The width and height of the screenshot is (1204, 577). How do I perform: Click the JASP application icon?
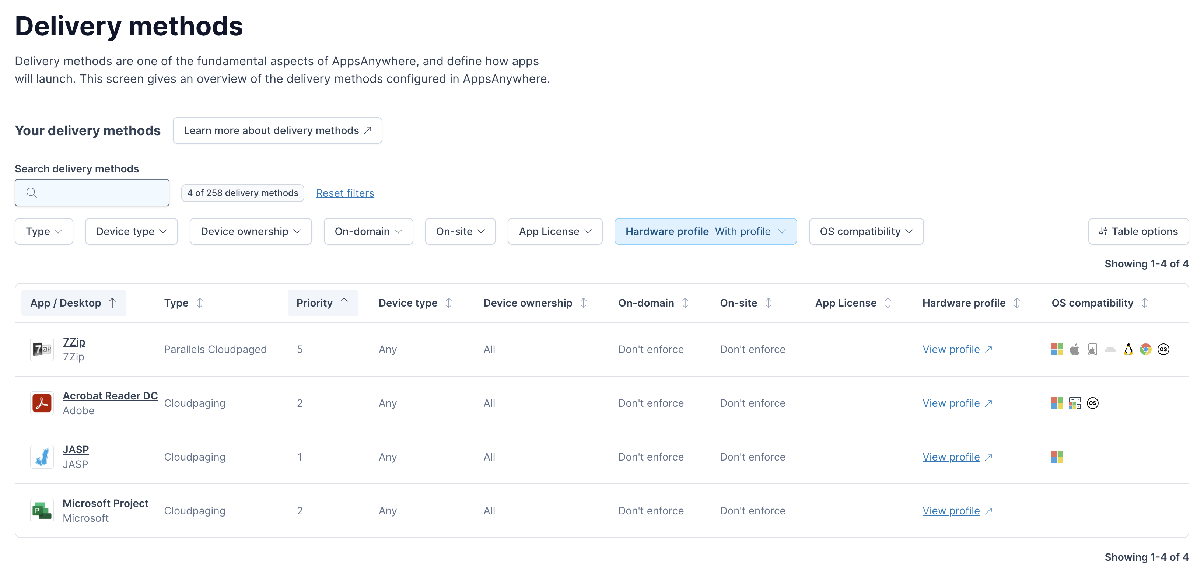(42, 457)
